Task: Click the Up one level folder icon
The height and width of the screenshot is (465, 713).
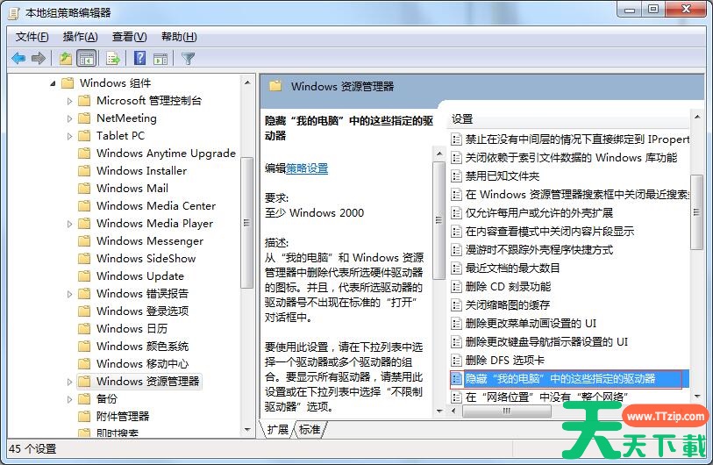Action: [x=65, y=59]
